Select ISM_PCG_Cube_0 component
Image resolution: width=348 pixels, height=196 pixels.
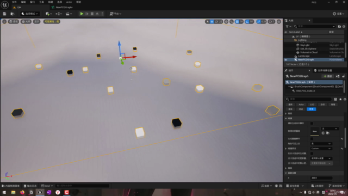click(305, 91)
